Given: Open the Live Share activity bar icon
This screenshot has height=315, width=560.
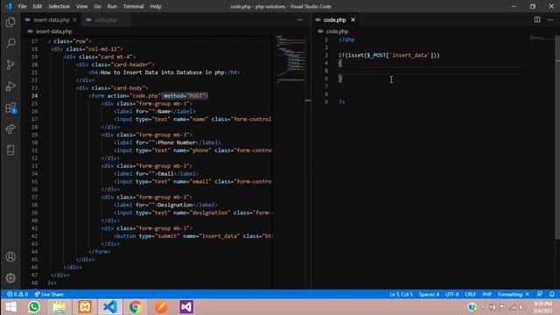Looking at the screenshot, I should click(10, 129).
